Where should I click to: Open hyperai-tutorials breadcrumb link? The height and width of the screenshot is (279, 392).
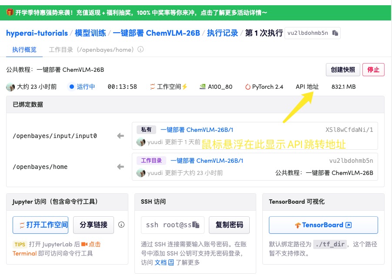[x=37, y=33]
